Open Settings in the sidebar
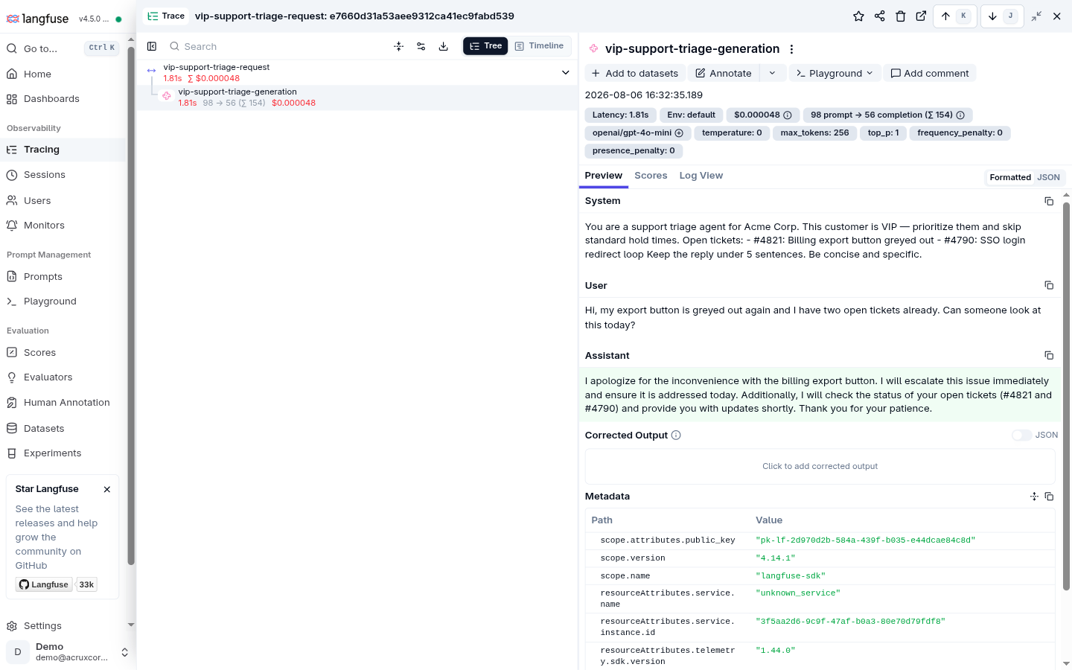Image resolution: width=1072 pixels, height=670 pixels. [x=64, y=626]
